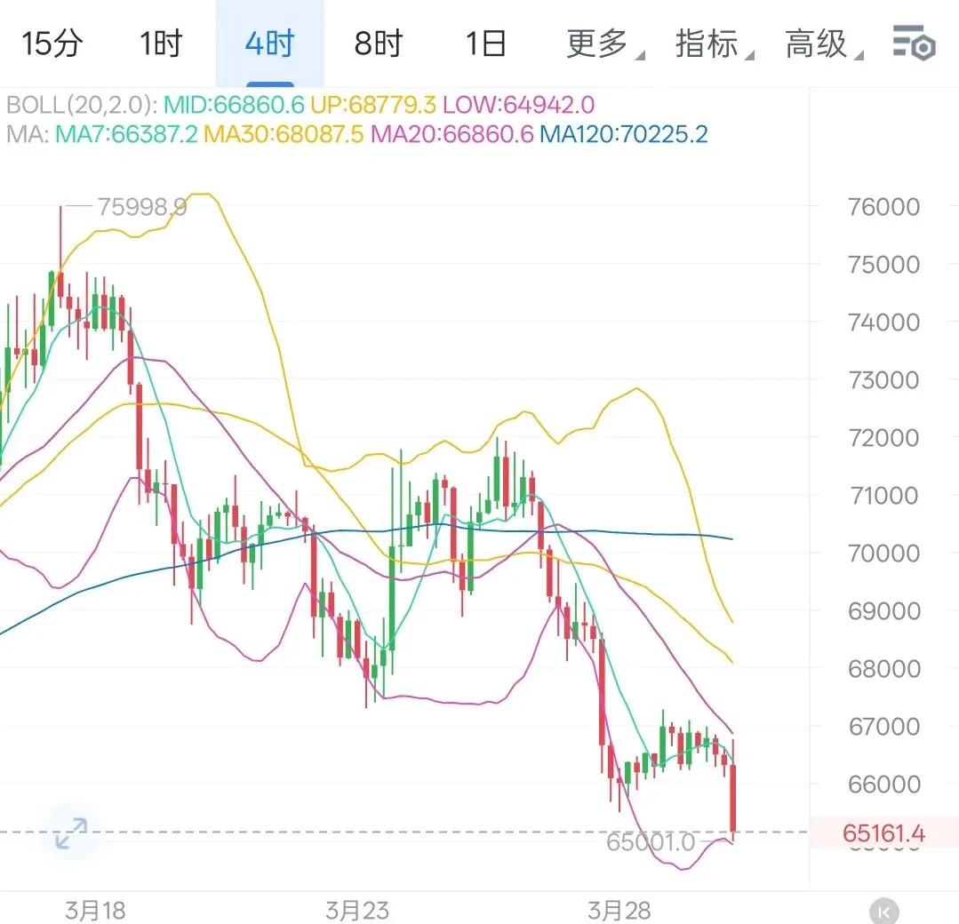Switch to the 1时 timeframe
The width and height of the screenshot is (959, 924).
[x=161, y=44]
